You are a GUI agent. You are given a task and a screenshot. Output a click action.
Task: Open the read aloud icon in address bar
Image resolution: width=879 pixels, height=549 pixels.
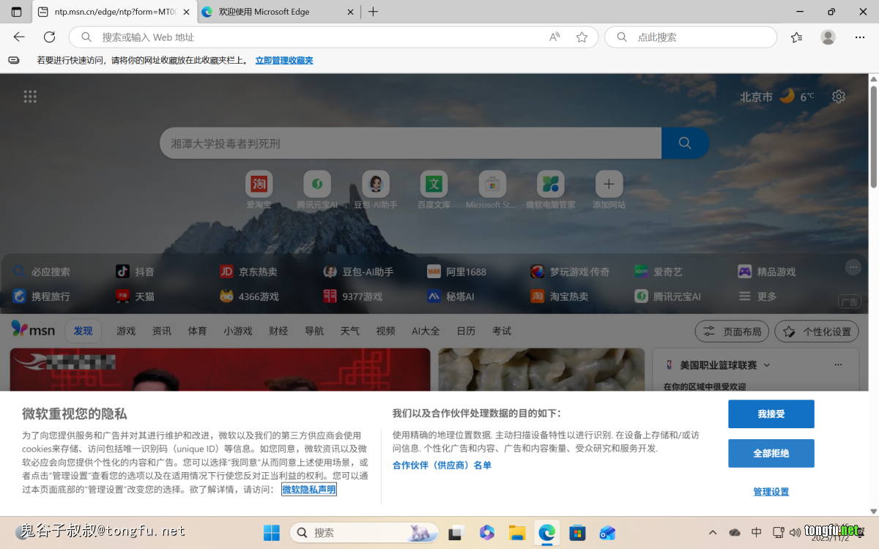click(x=555, y=37)
